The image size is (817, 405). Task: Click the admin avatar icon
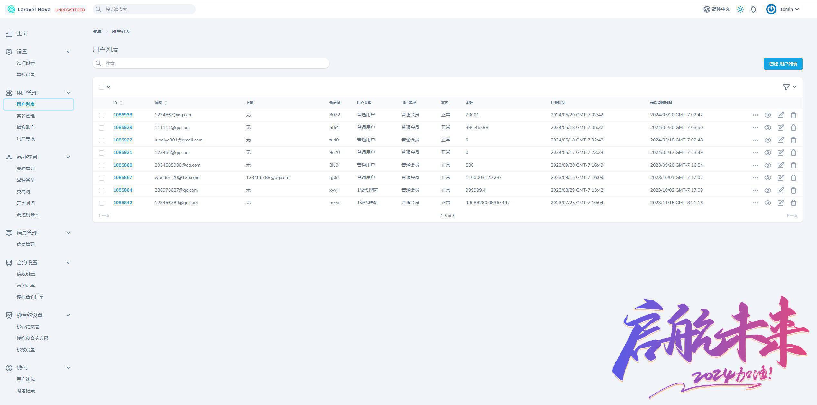pos(771,9)
